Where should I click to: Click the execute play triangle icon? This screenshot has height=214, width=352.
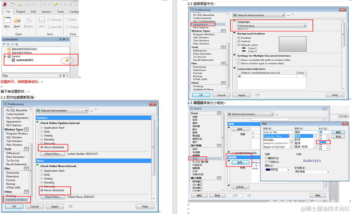tap(65, 5)
